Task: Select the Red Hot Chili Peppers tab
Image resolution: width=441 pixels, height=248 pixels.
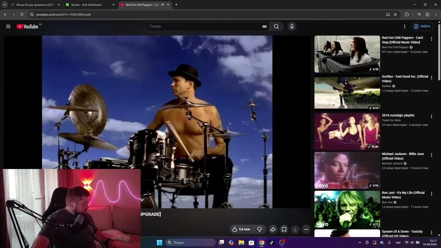Action: pos(145,5)
